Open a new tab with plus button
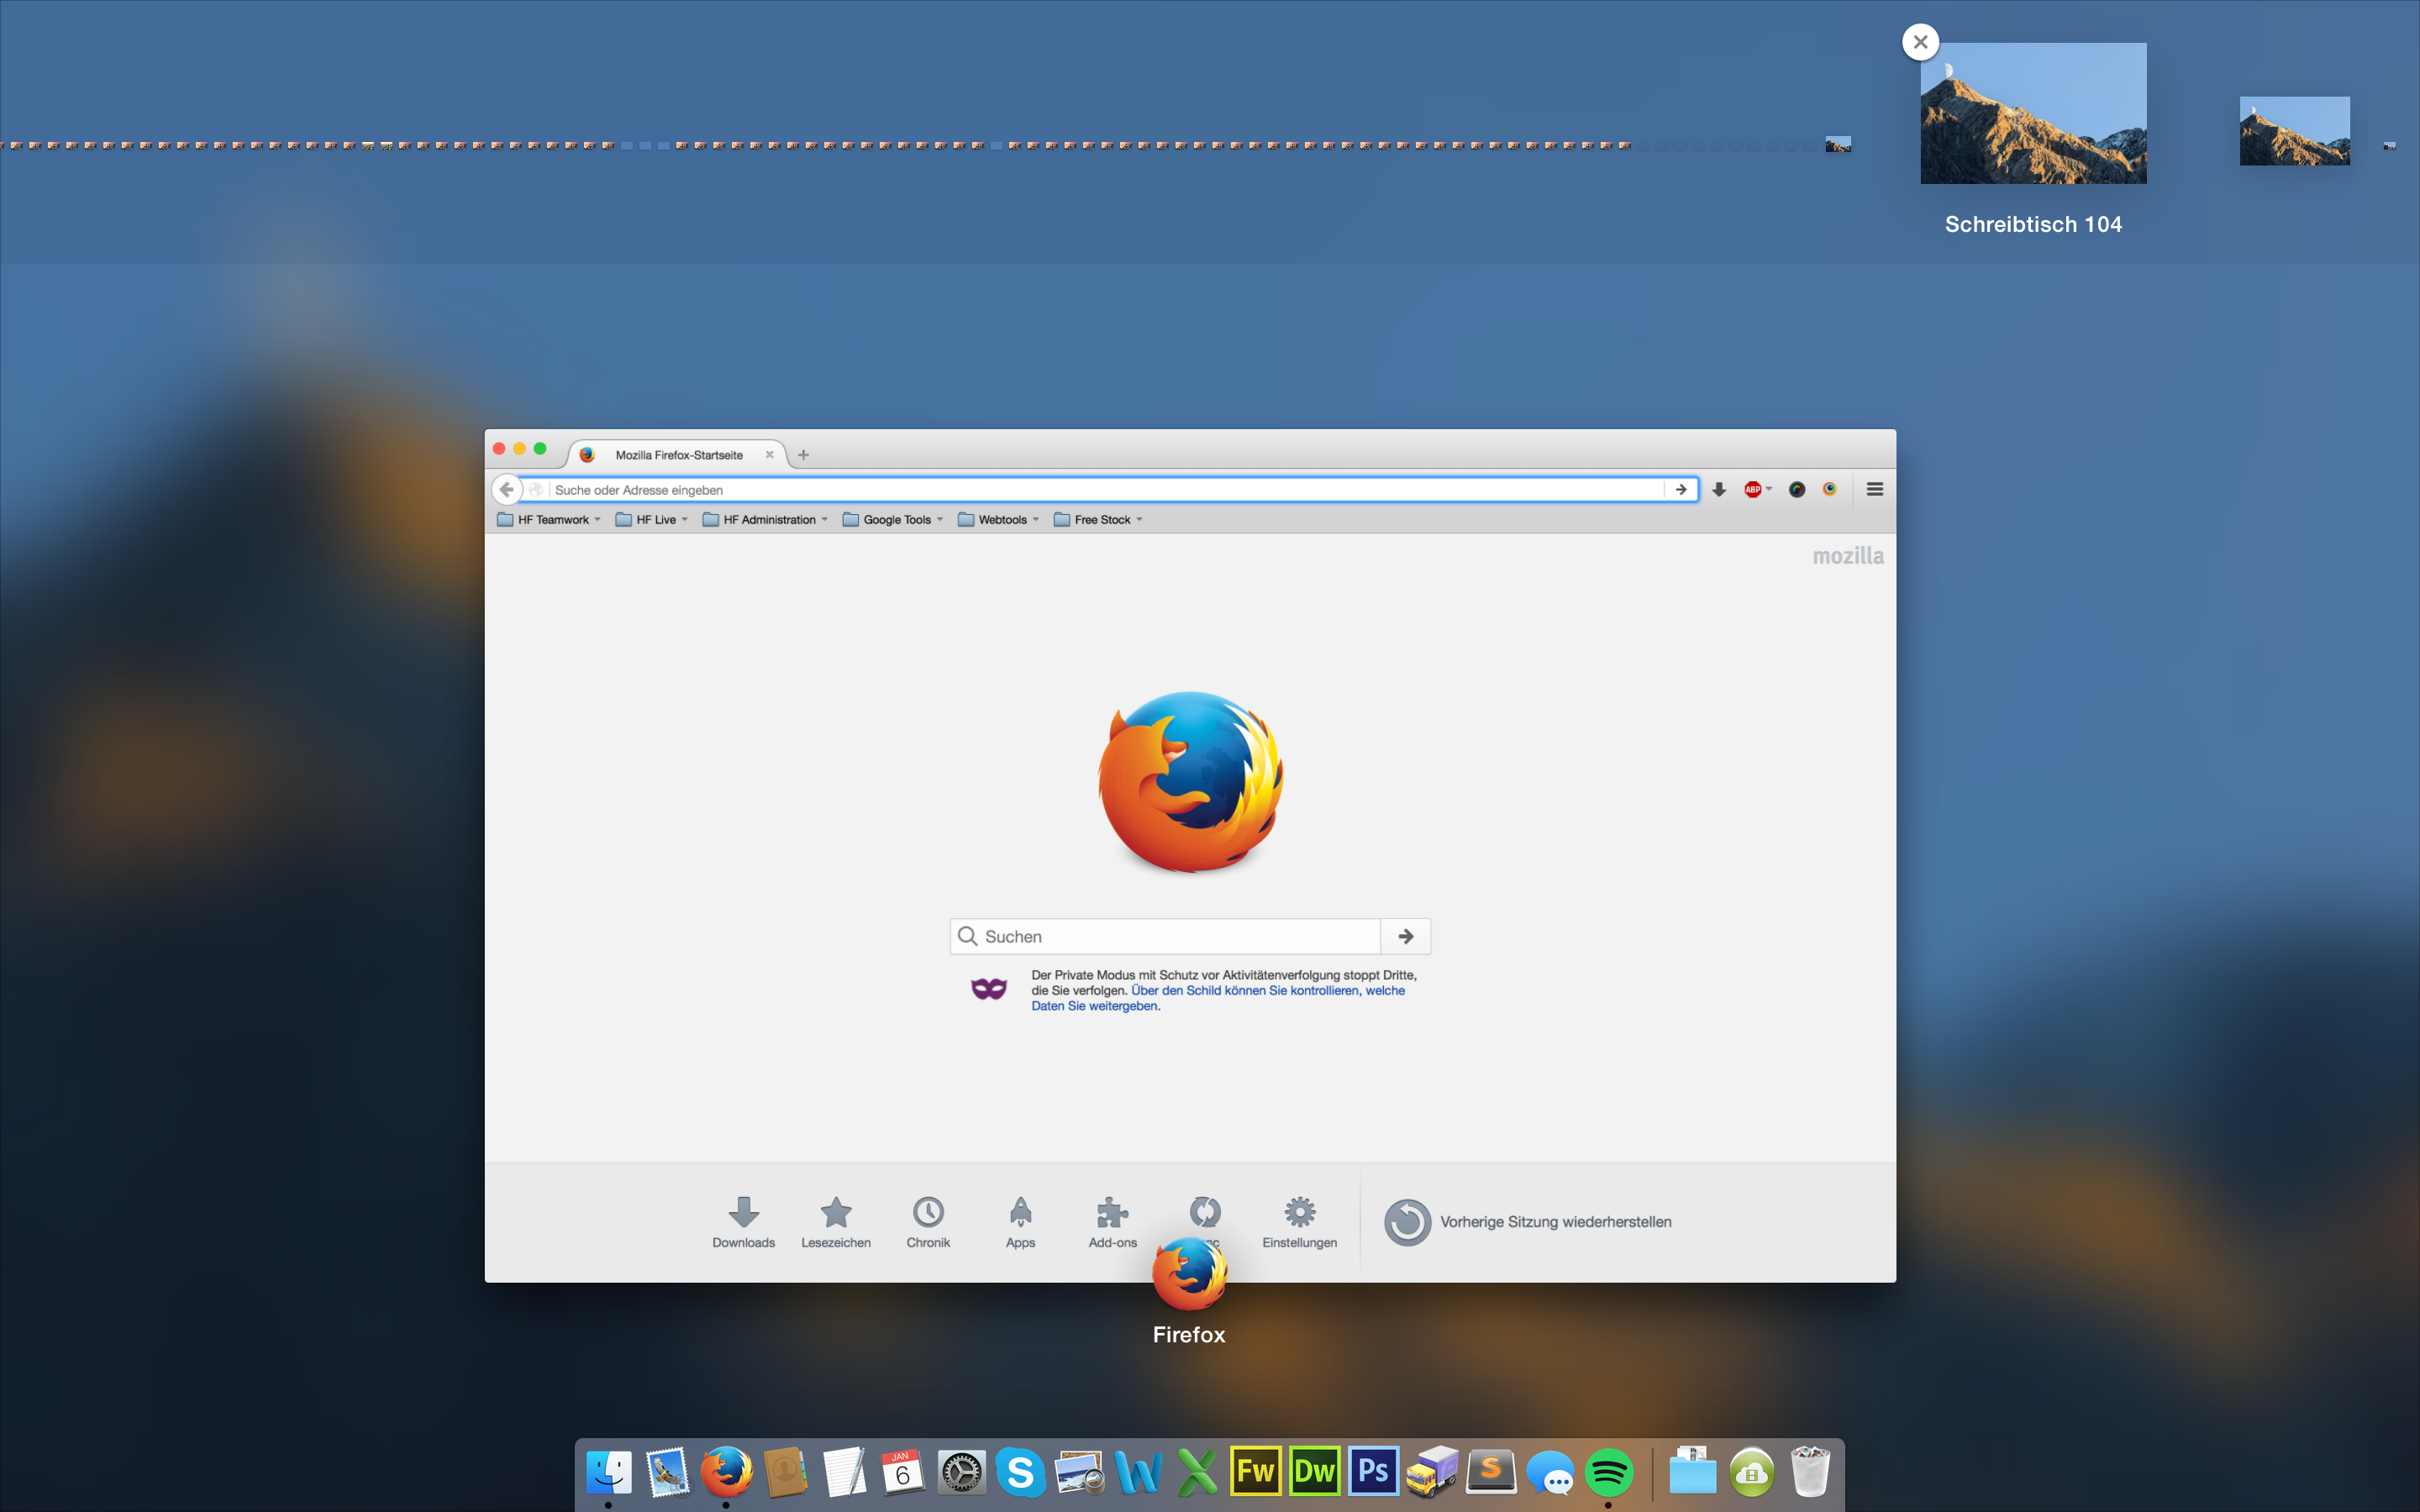Viewport: 2420px width, 1512px height. point(803,455)
